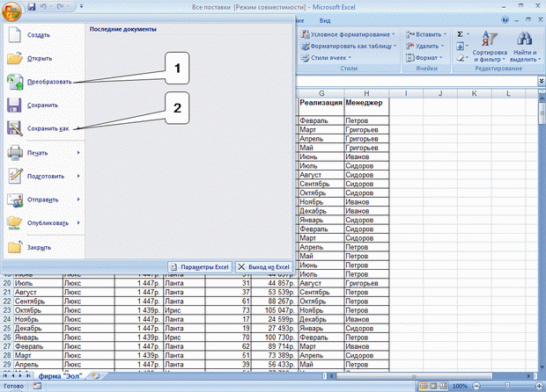Click cell containing 105 047р.
Viewport: 546px width, 392px height.
[275, 310]
